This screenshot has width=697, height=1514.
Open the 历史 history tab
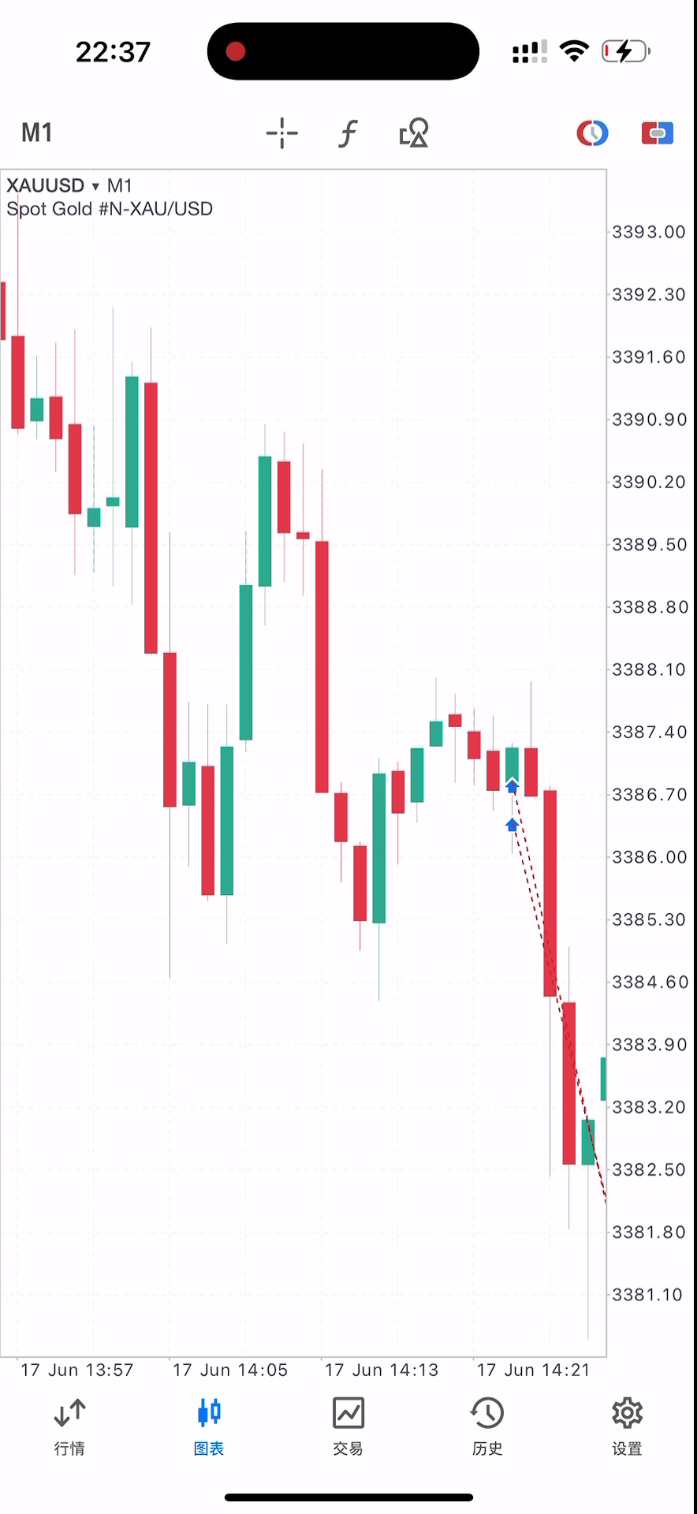pos(487,1426)
